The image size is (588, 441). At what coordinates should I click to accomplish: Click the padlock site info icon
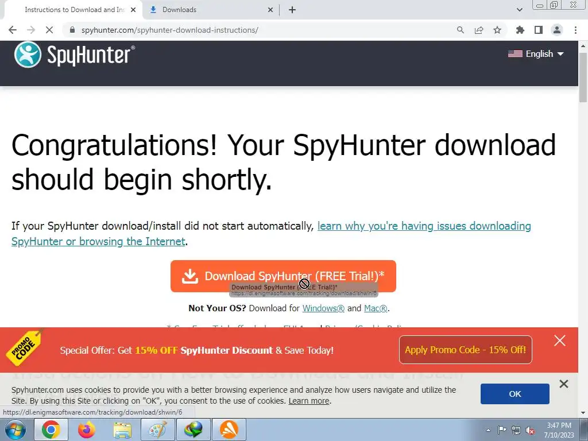(x=72, y=30)
